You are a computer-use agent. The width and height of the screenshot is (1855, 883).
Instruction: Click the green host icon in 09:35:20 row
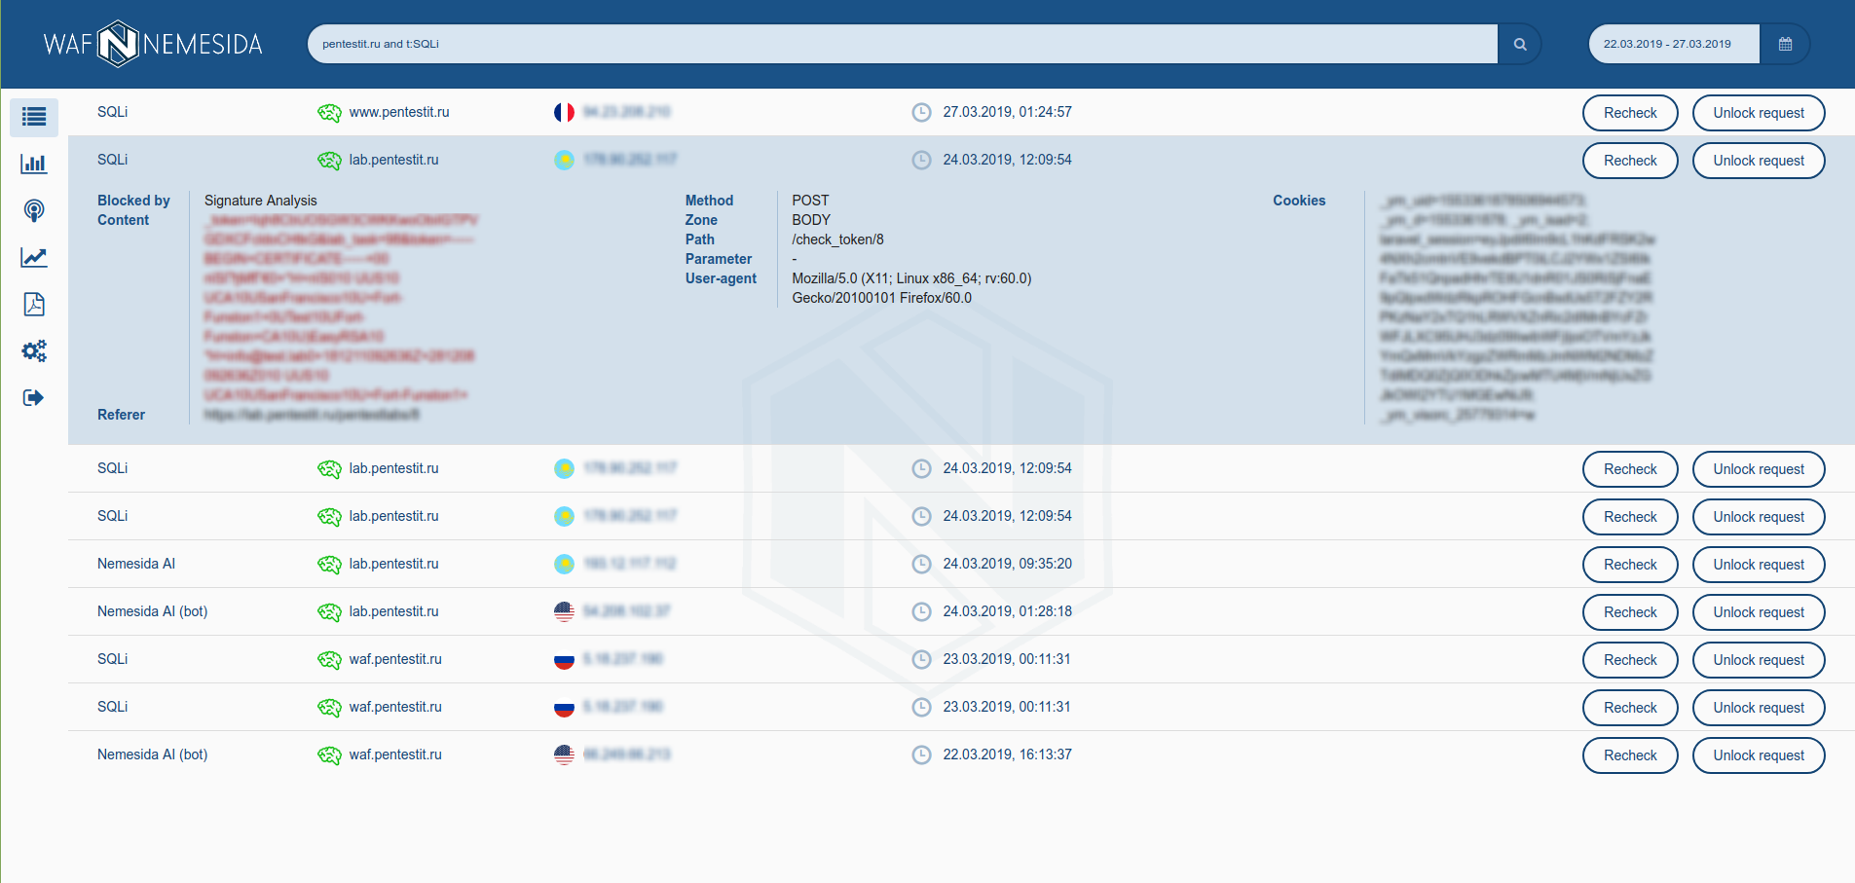pyautogui.click(x=329, y=565)
